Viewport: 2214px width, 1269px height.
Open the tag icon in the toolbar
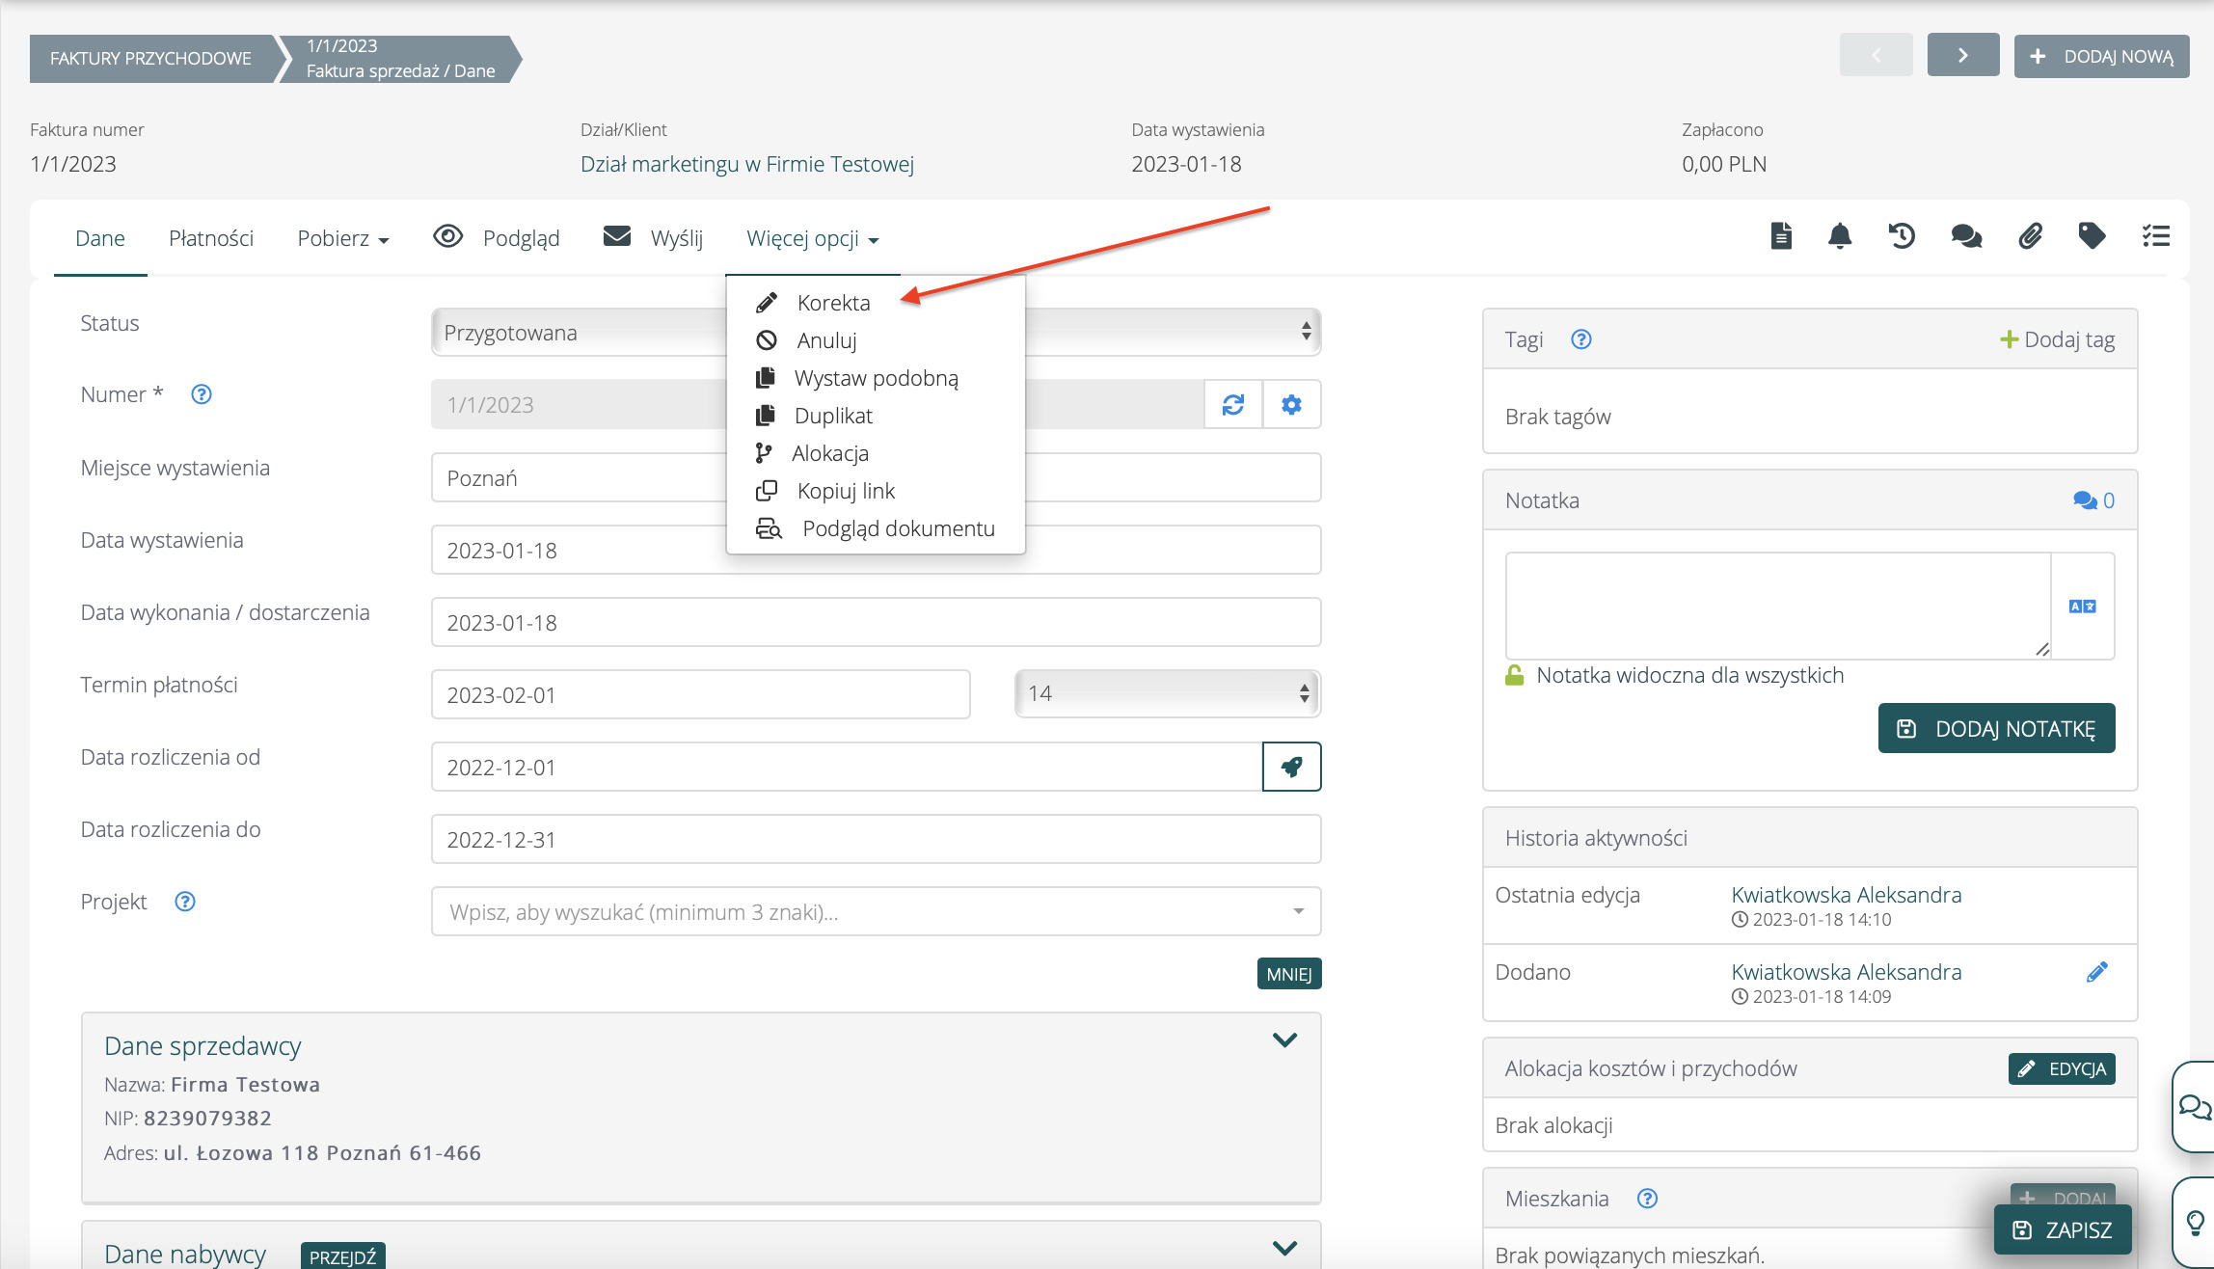click(x=2092, y=236)
